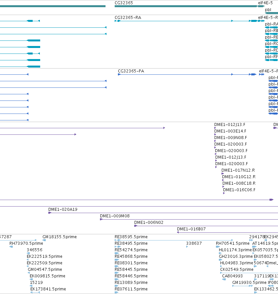Open the EK173841.5prime EST label

click(x=48, y=289)
